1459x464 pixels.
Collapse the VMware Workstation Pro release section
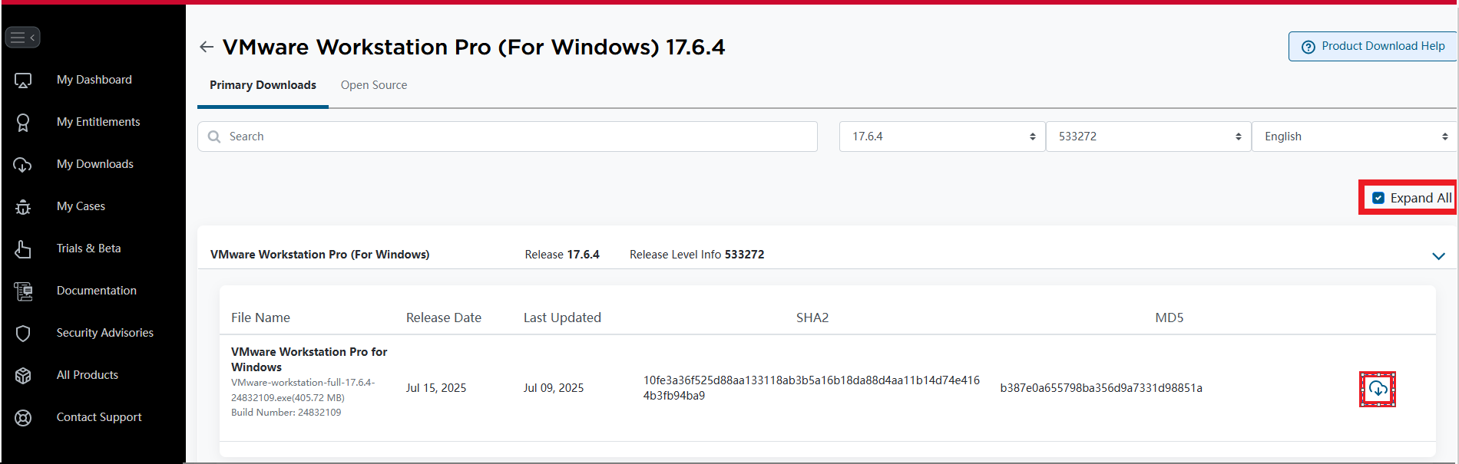(1438, 256)
